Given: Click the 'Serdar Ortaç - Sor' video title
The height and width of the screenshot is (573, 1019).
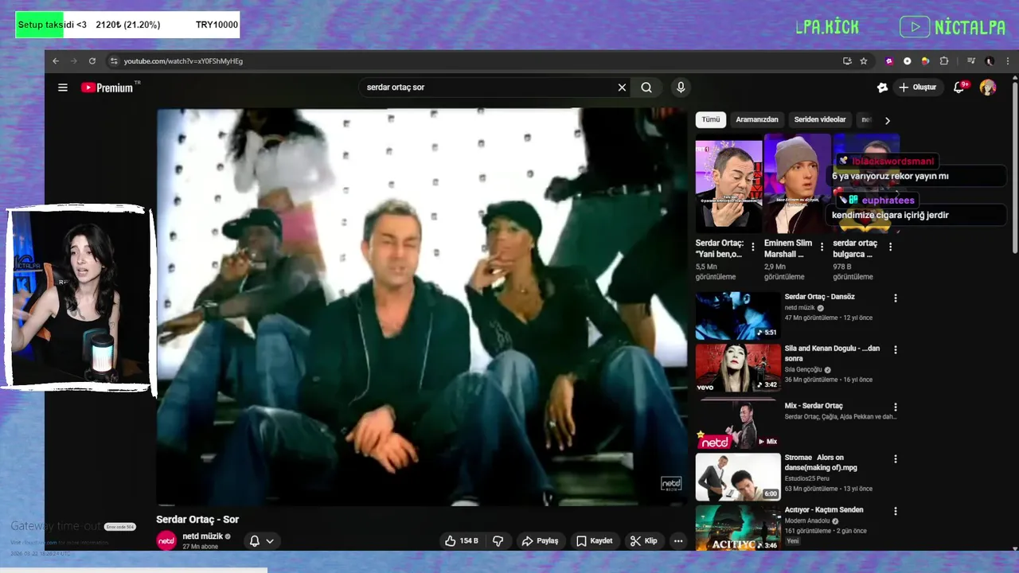Looking at the screenshot, I should click(x=197, y=520).
